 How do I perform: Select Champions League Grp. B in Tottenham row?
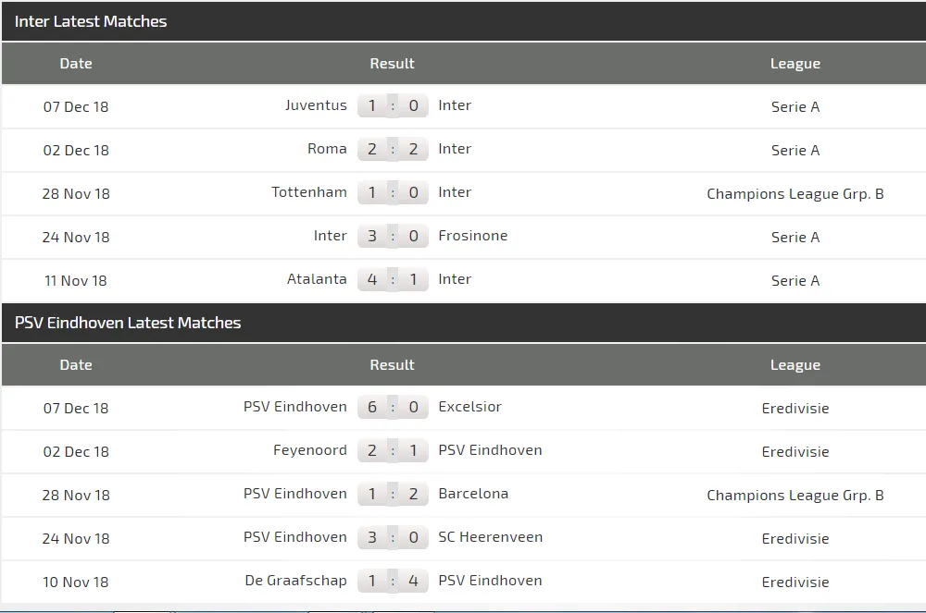[795, 193]
